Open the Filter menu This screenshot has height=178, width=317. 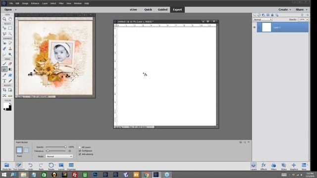[x=61, y=3]
